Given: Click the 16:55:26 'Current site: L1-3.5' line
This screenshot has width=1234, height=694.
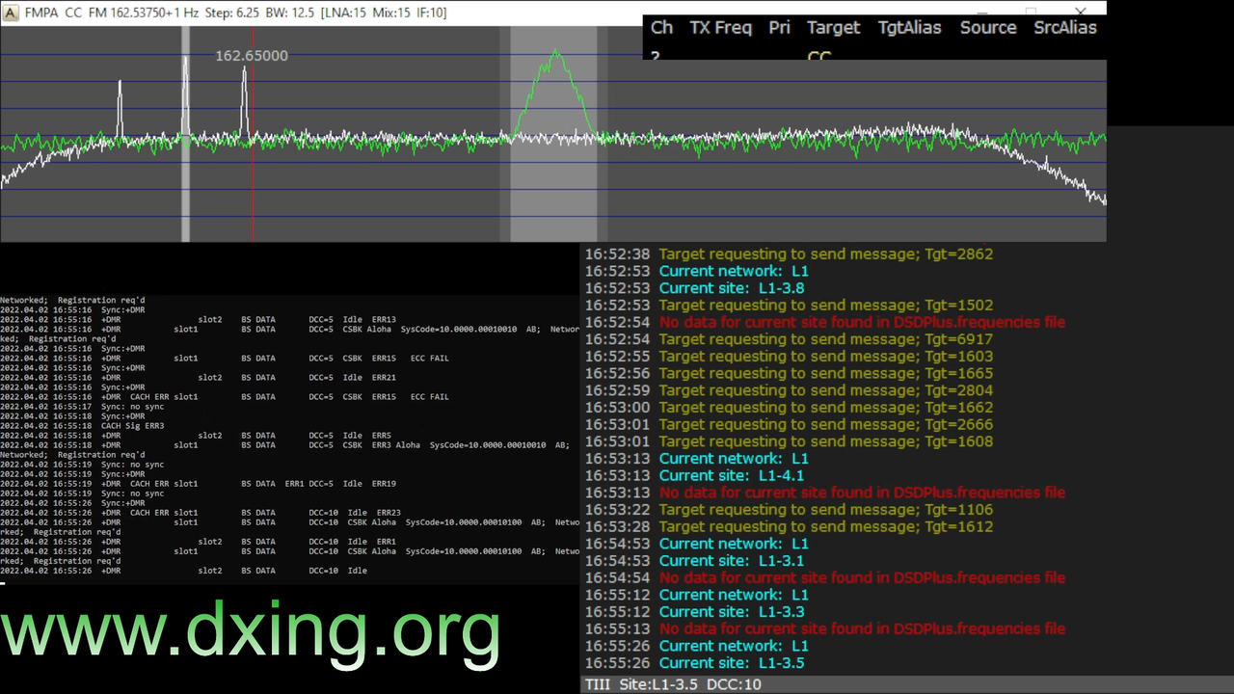Looking at the screenshot, I should click(x=694, y=663).
